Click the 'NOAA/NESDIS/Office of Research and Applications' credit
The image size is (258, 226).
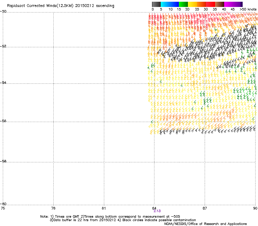pyautogui.click(x=205, y=224)
